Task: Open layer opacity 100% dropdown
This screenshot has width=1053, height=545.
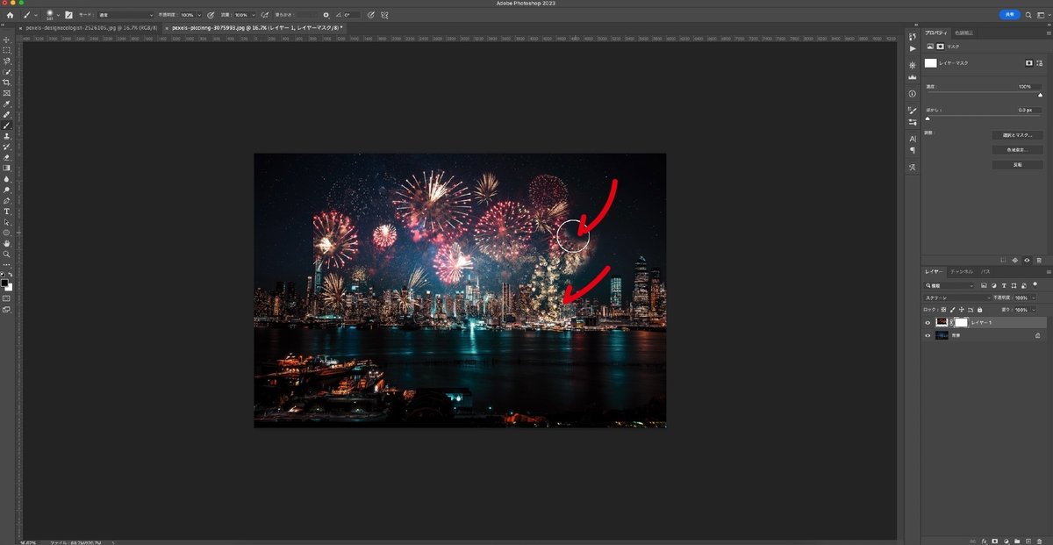Action: (1035, 298)
